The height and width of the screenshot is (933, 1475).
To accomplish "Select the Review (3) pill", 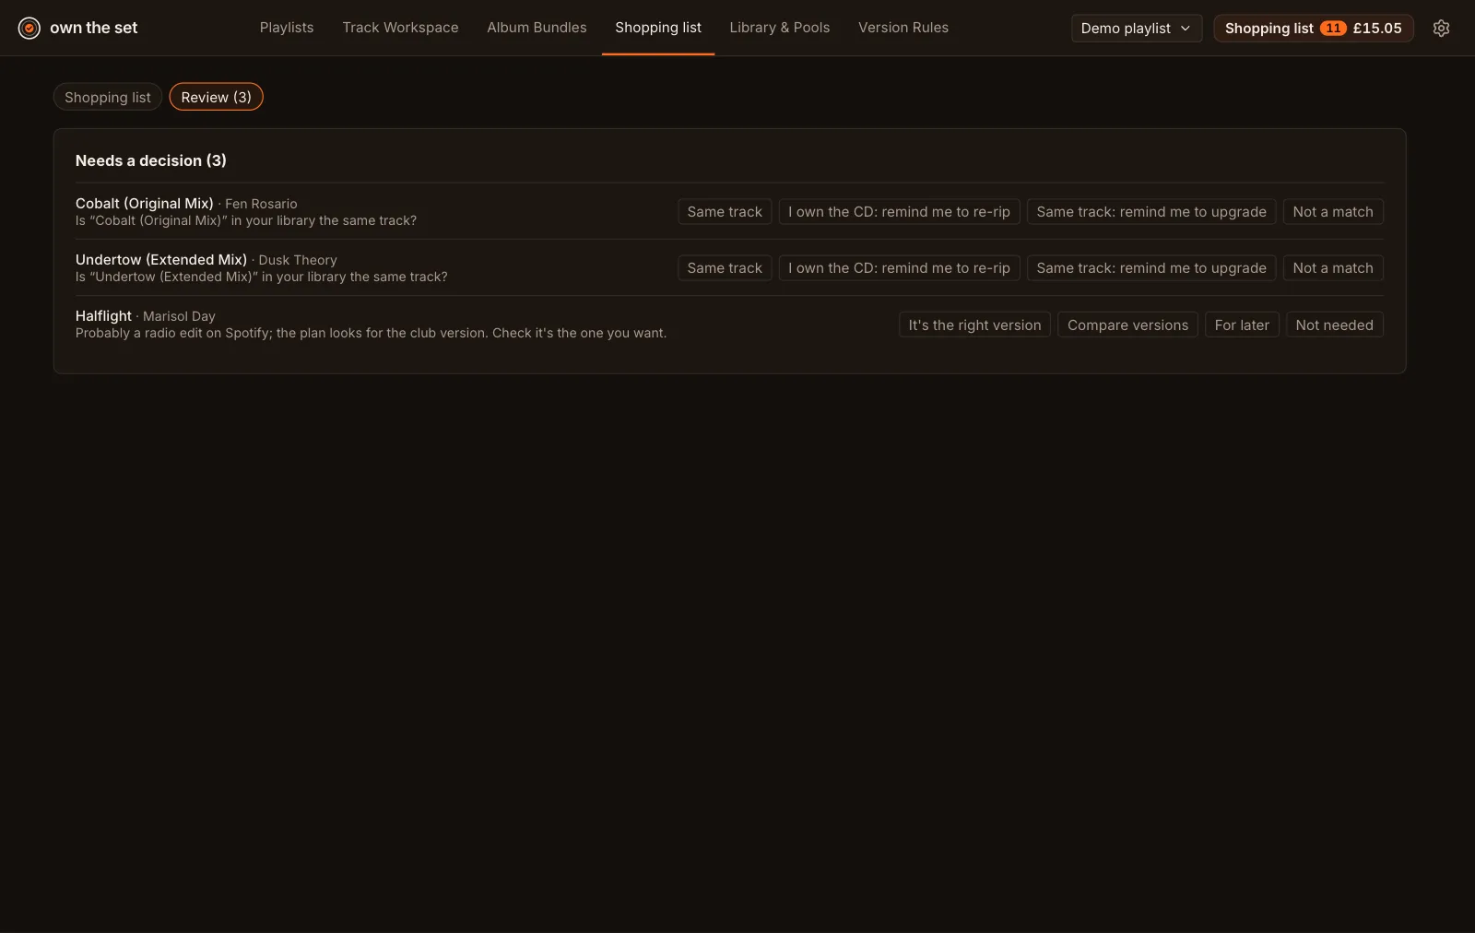I will click(x=216, y=97).
